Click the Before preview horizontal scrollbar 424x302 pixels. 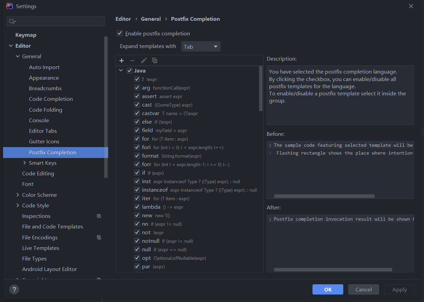324,196
